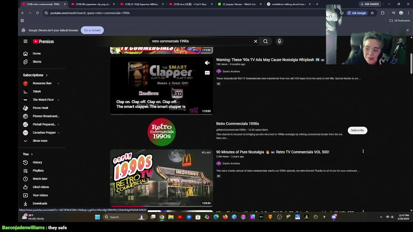Open the Chrome extensions puzzle icon
This screenshot has height=232, width=413.
click(383, 13)
